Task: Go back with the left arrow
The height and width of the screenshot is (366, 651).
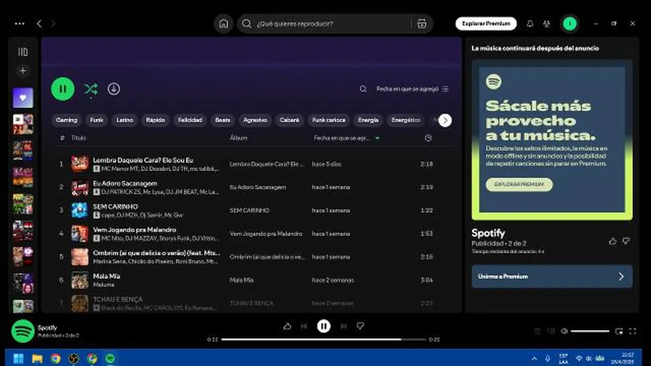Action: (x=39, y=23)
